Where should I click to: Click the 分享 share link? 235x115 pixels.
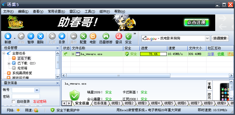click(x=211, y=54)
